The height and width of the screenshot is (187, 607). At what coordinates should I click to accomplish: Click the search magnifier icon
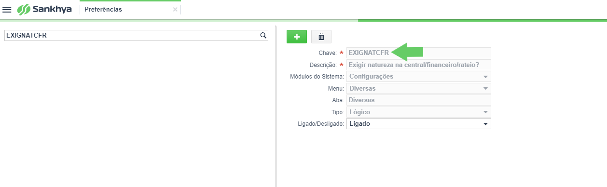click(263, 35)
